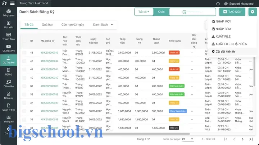Open QL Học Phí section
259x145 pixels.
8,48
